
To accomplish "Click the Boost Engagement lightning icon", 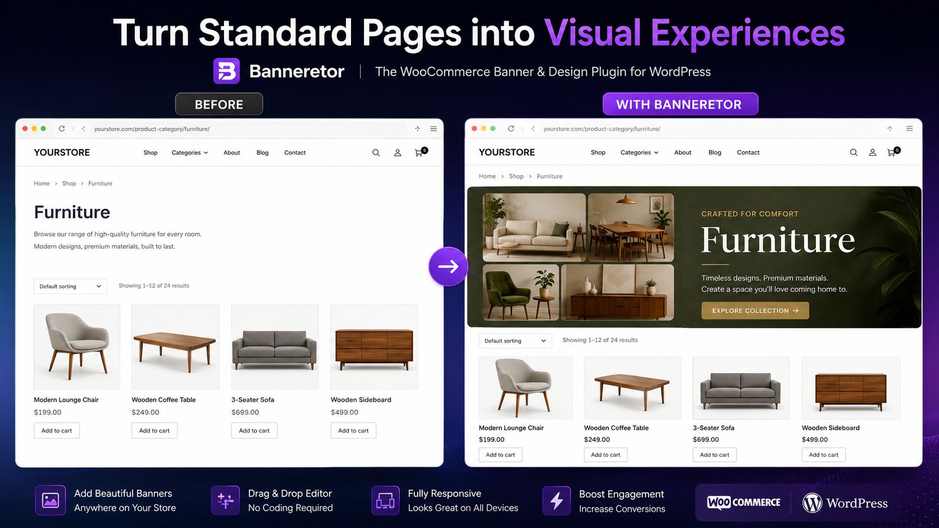I will tap(557, 500).
